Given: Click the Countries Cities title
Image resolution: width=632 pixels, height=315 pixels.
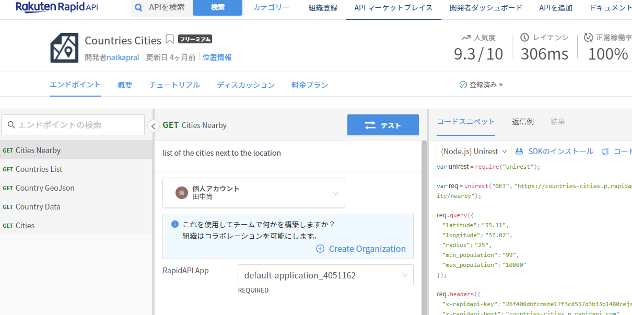Looking at the screenshot, I should (123, 40).
